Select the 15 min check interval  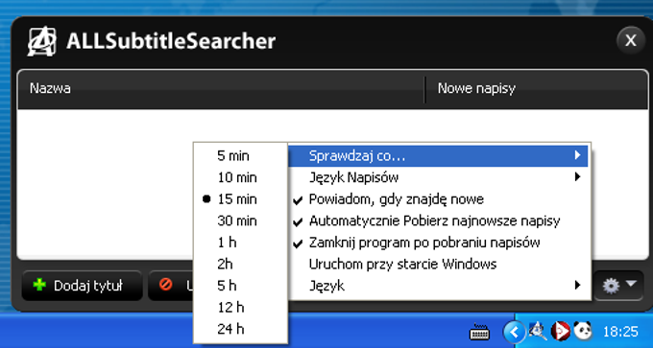pyautogui.click(x=240, y=199)
